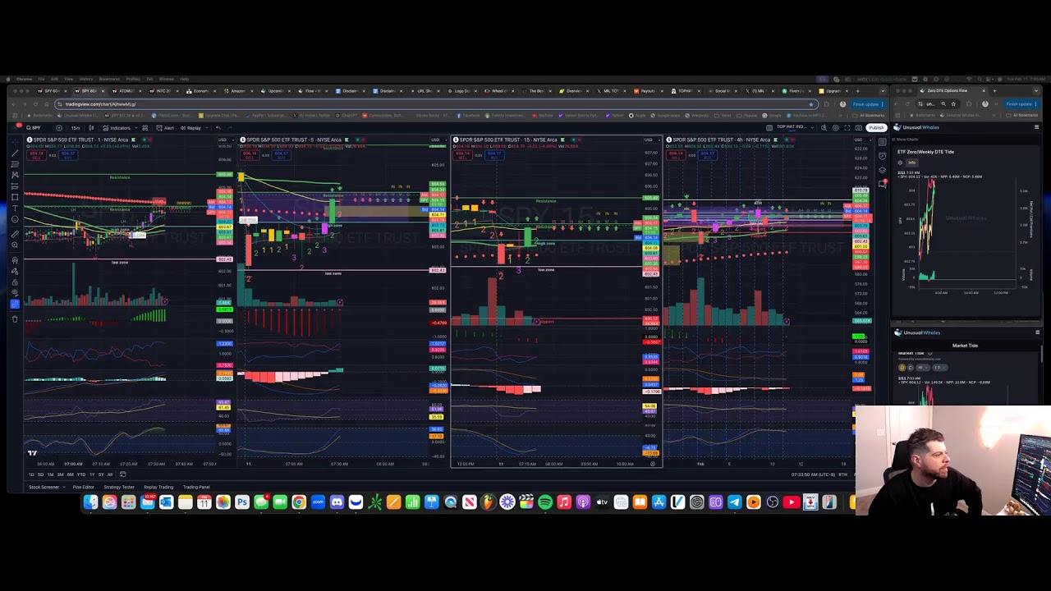
Task: Open the chart settings gear icon
Action: (836, 128)
